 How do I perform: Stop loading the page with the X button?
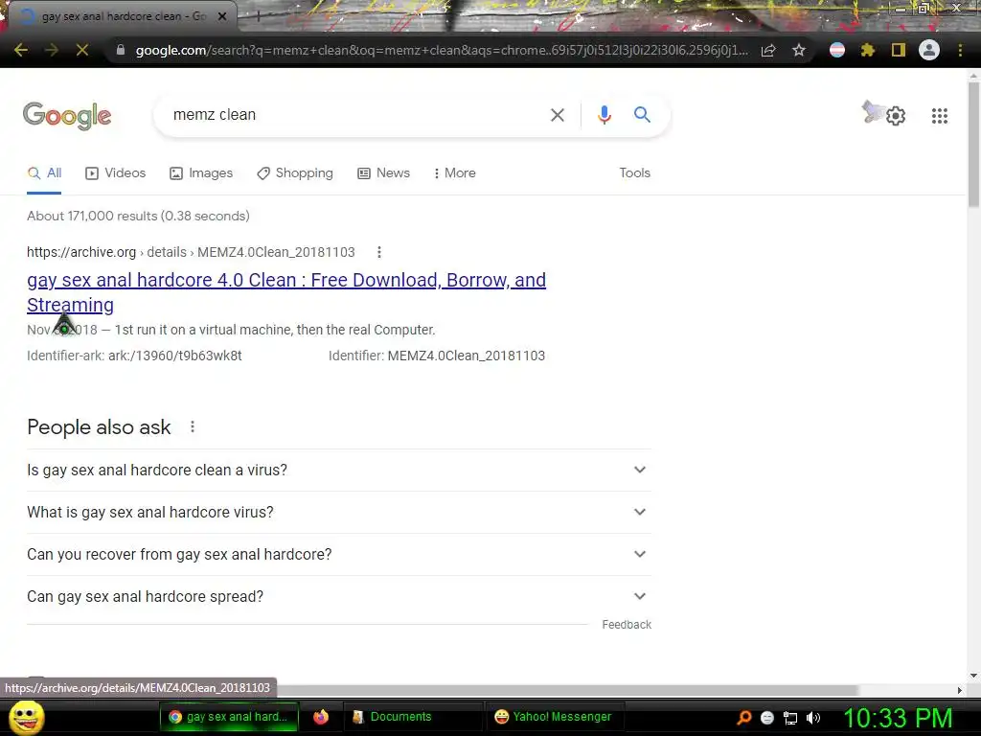(x=82, y=50)
